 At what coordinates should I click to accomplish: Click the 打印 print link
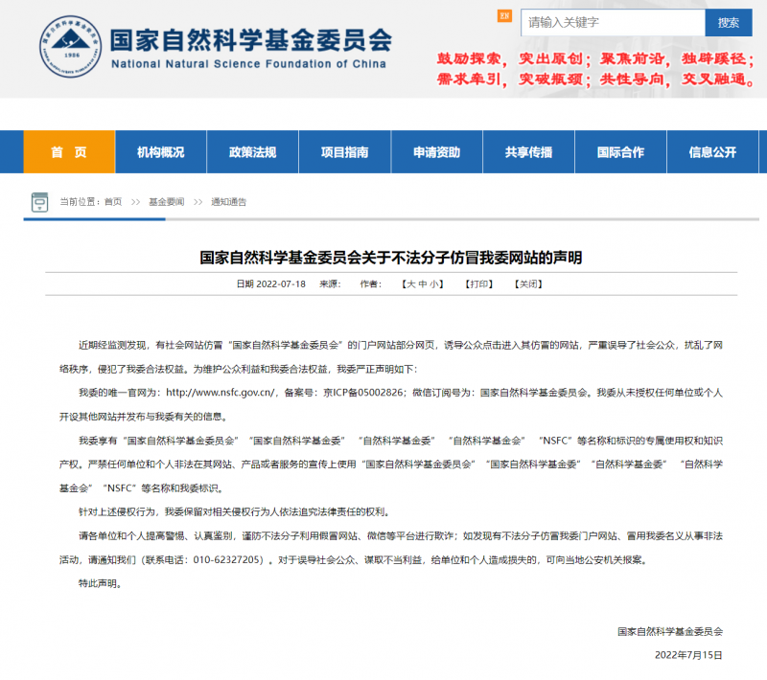[478, 284]
